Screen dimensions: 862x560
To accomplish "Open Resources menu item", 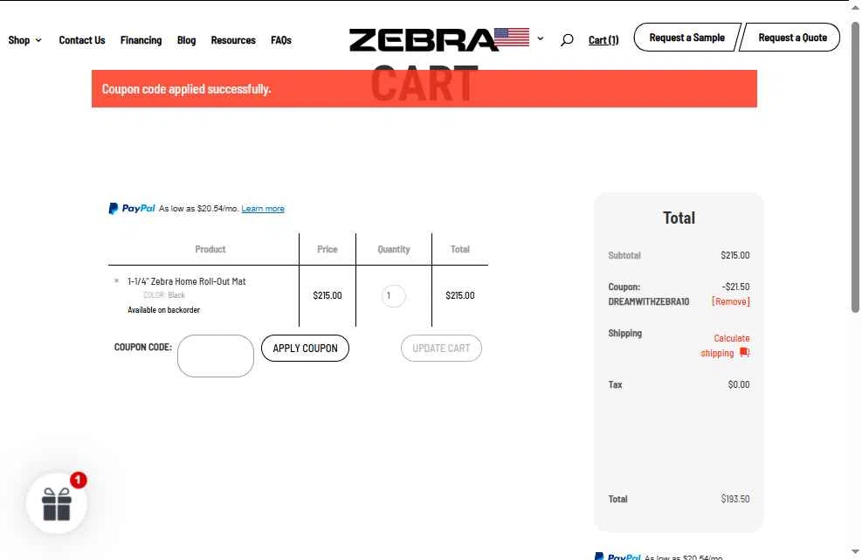I will pos(233,40).
